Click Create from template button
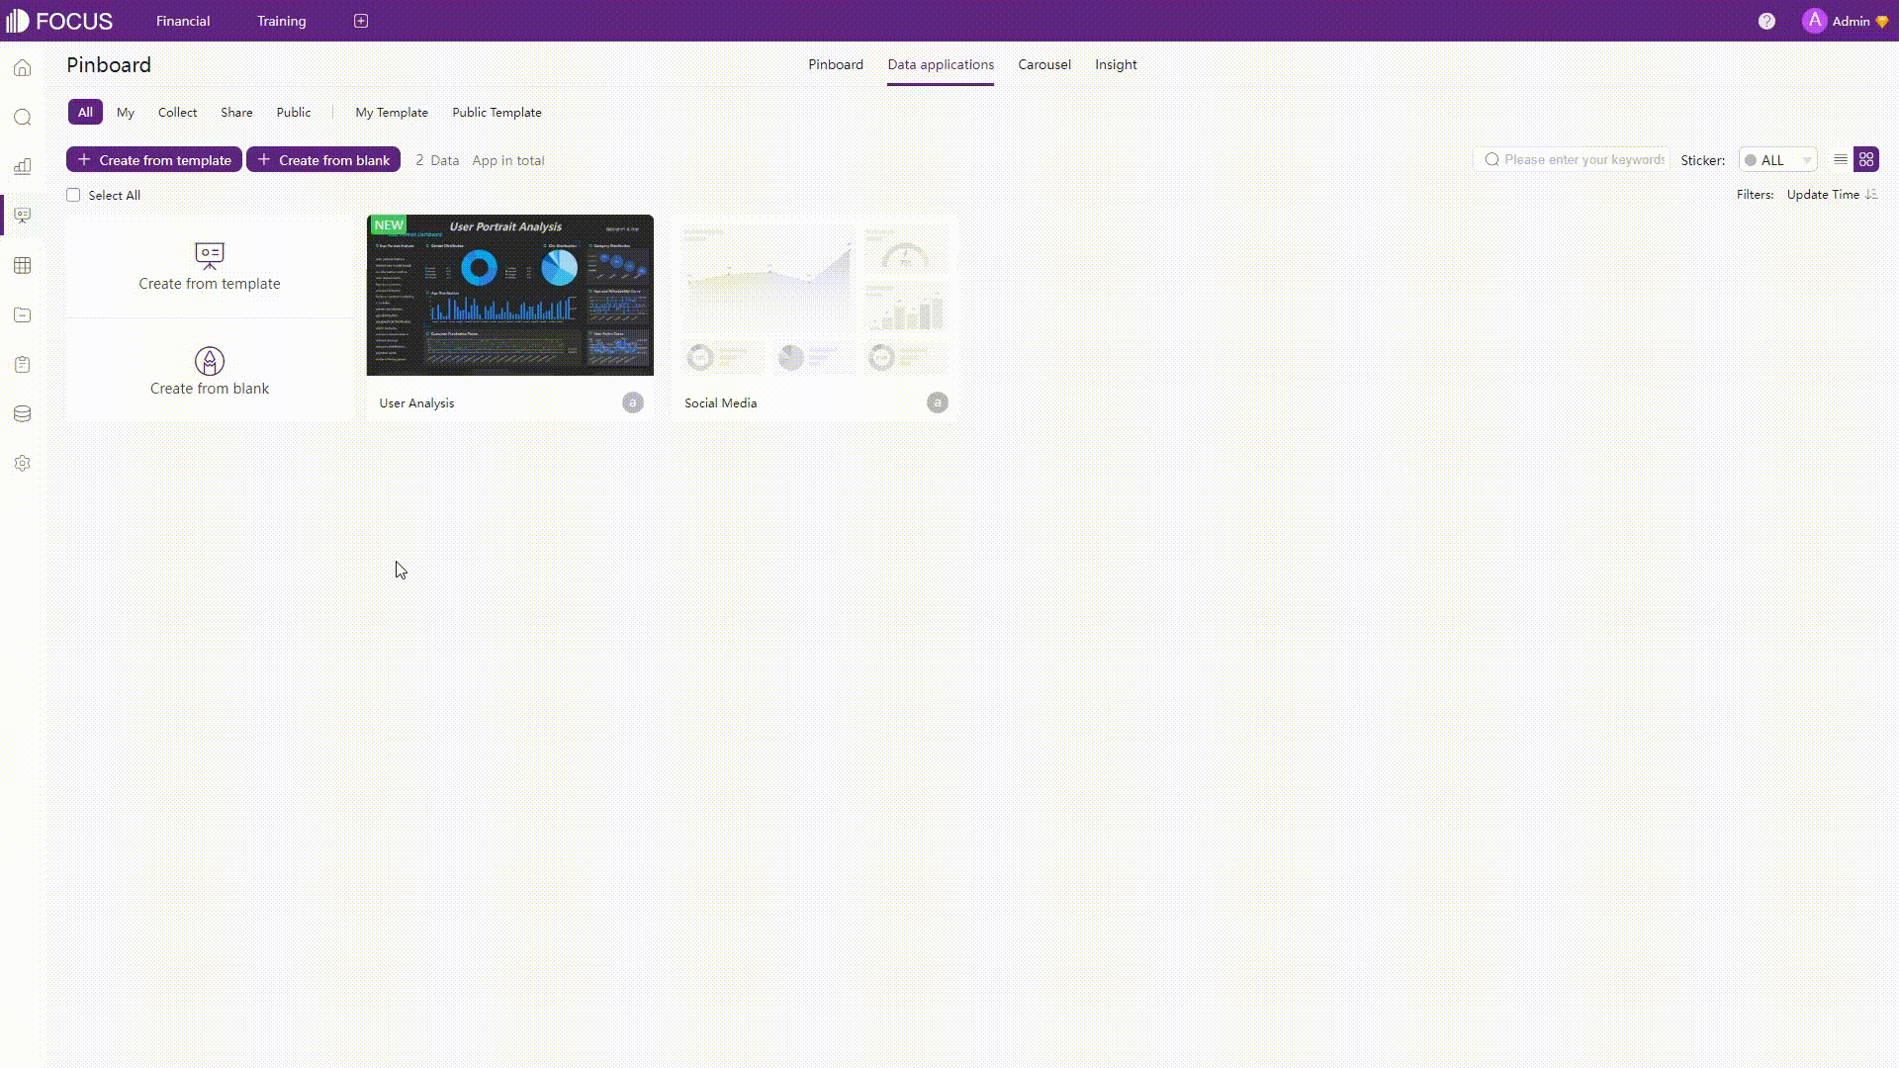 [x=155, y=159]
